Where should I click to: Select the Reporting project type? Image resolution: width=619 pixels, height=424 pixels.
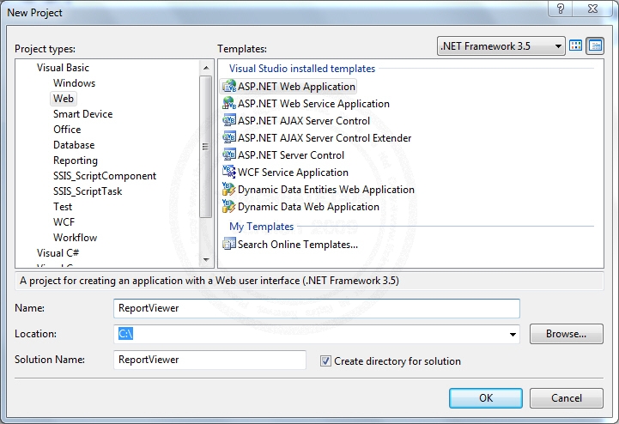coord(76,161)
